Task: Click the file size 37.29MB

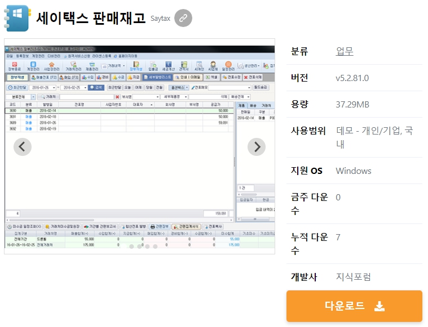Action: [x=352, y=104]
